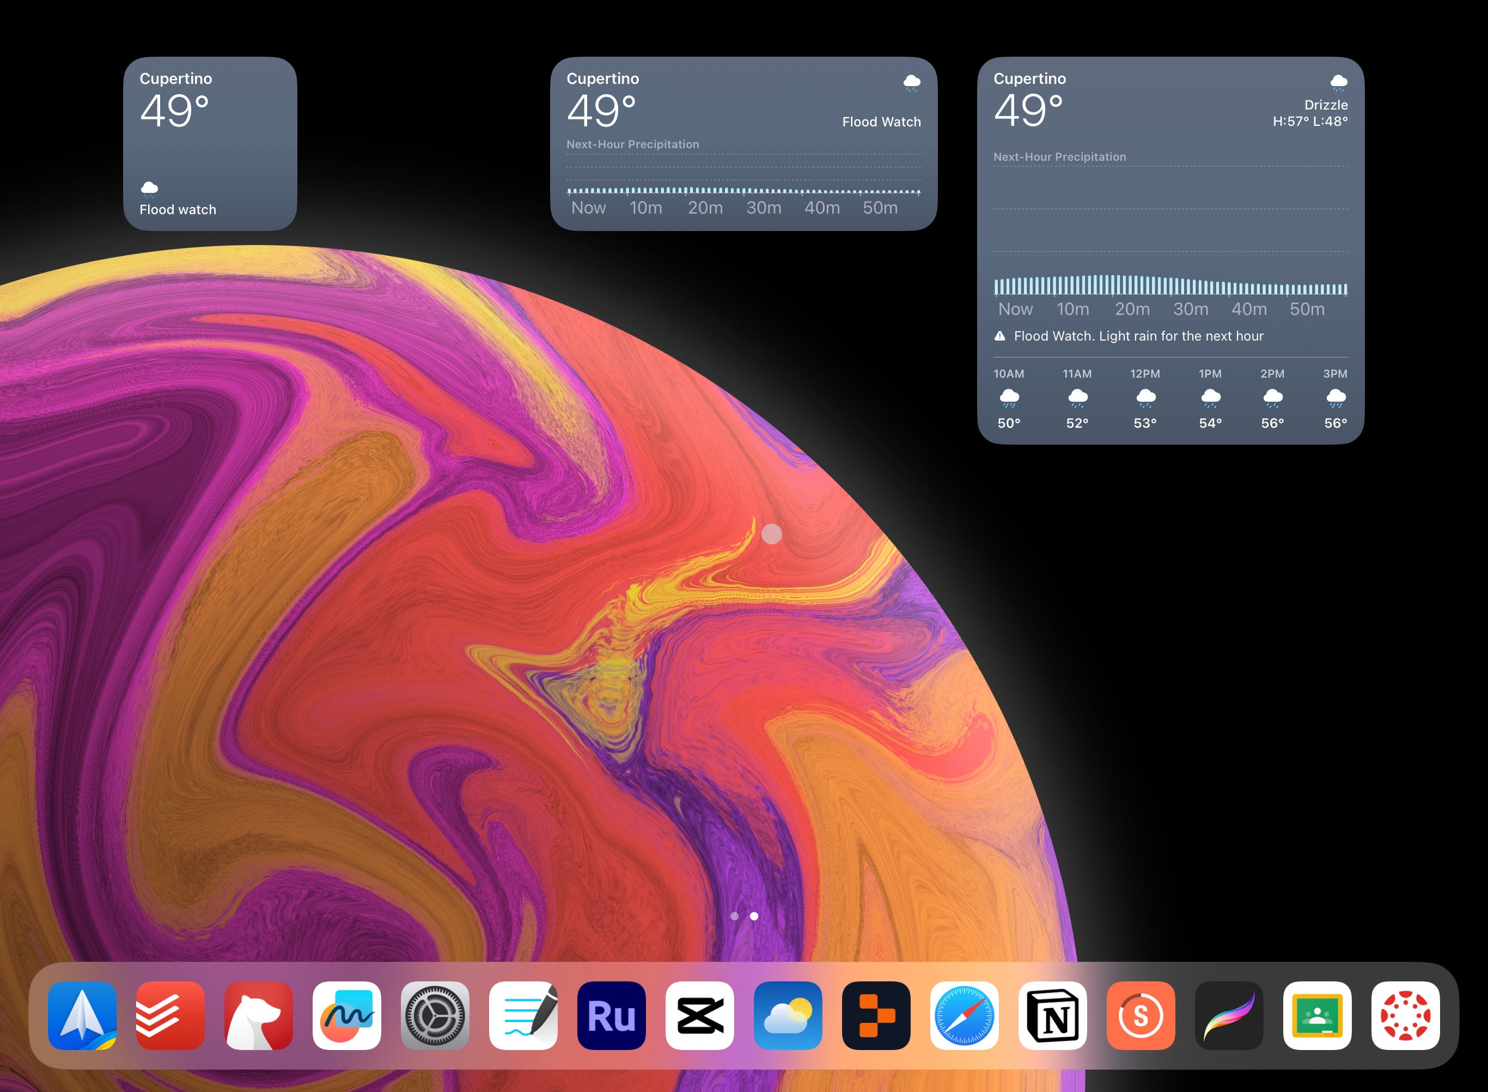Select the 3PM hourly forecast icon
The height and width of the screenshot is (1092, 1488).
pyautogui.click(x=1336, y=397)
